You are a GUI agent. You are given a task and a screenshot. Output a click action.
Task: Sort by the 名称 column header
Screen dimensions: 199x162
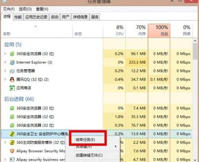click(x=37, y=31)
